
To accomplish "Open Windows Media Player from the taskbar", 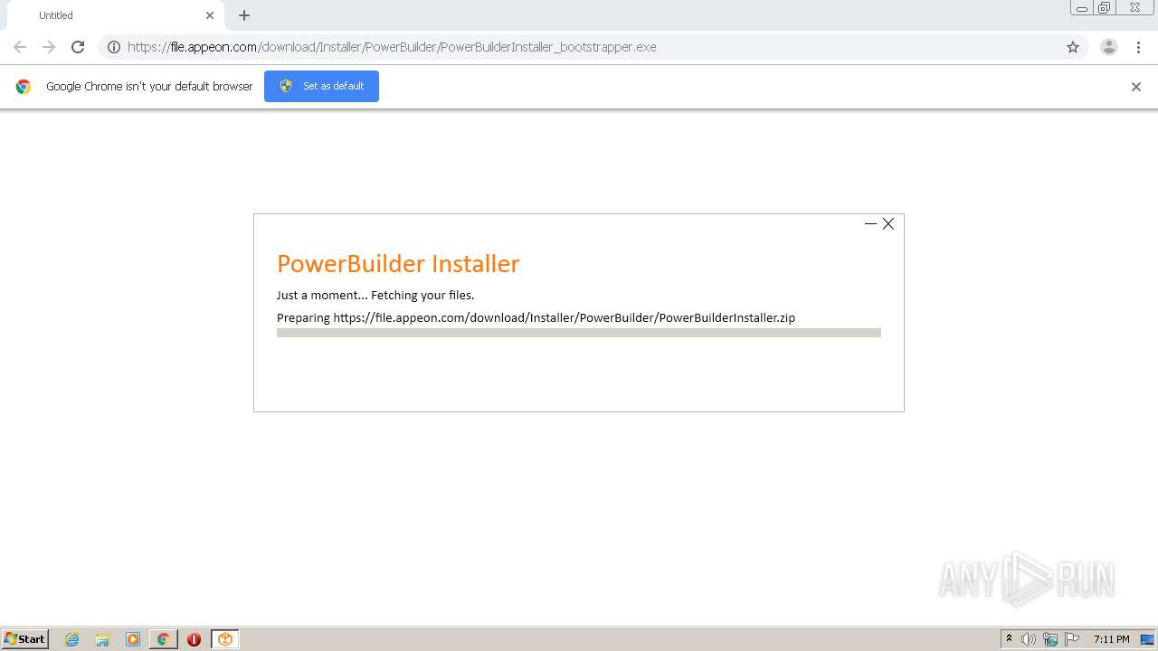I will click(x=133, y=639).
